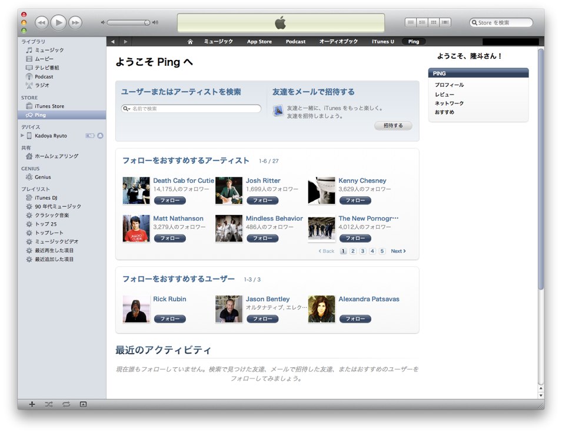
Task: Click the 招待する invite button
Action: (x=393, y=126)
